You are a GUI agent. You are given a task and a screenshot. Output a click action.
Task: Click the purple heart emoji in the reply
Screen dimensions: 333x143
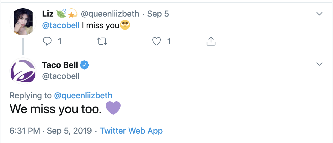(x=113, y=108)
